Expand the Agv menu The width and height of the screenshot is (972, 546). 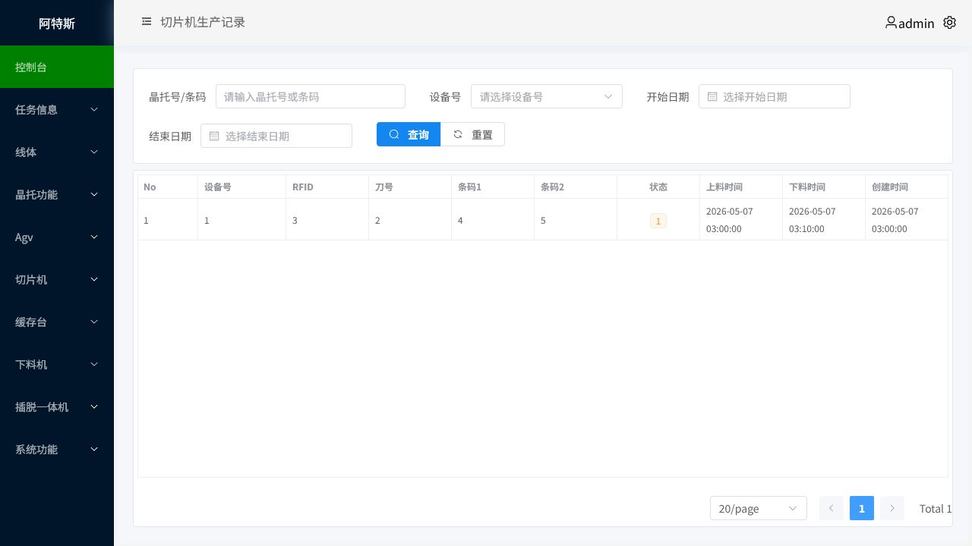(57, 237)
